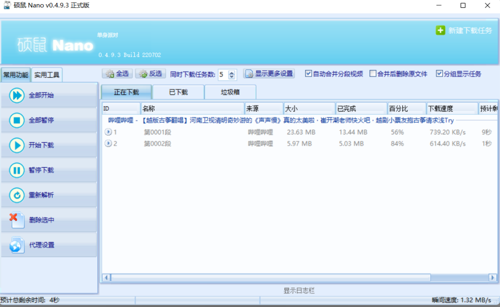This screenshot has height=307, width=500.
Task: Click status icon of segment 第0001段
Action: pos(108,132)
